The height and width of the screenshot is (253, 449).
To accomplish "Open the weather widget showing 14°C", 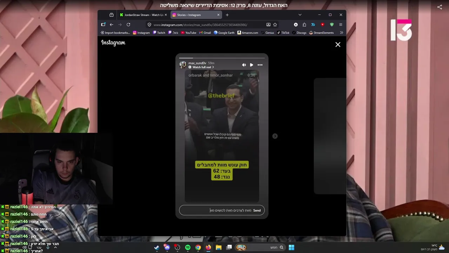I will [x=433, y=247].
